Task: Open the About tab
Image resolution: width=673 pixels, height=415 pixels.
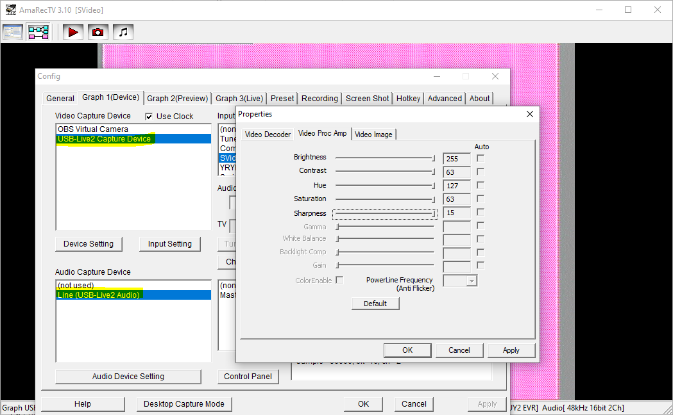Action: click(479, 99)
